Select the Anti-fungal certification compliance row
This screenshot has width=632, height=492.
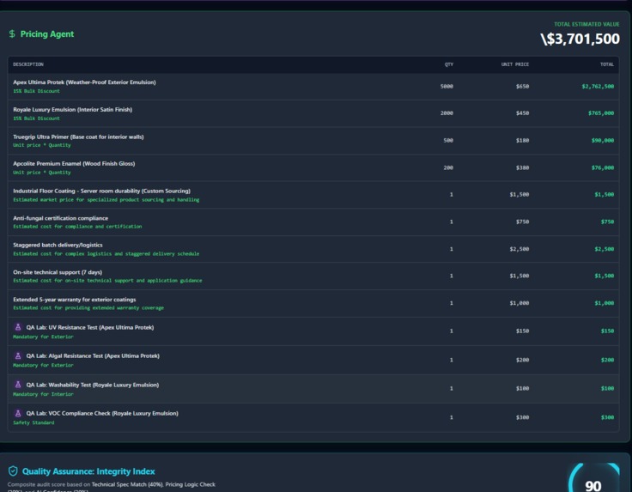click(x=313, y=222)
